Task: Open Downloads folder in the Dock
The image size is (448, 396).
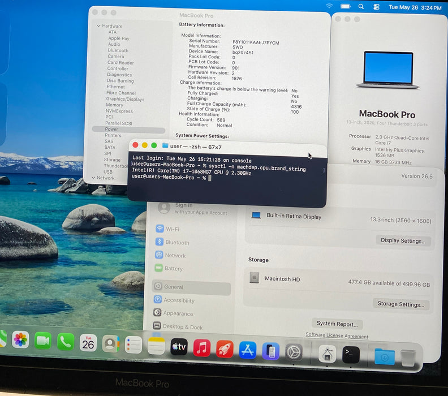Action: click(x=385, y=356)
